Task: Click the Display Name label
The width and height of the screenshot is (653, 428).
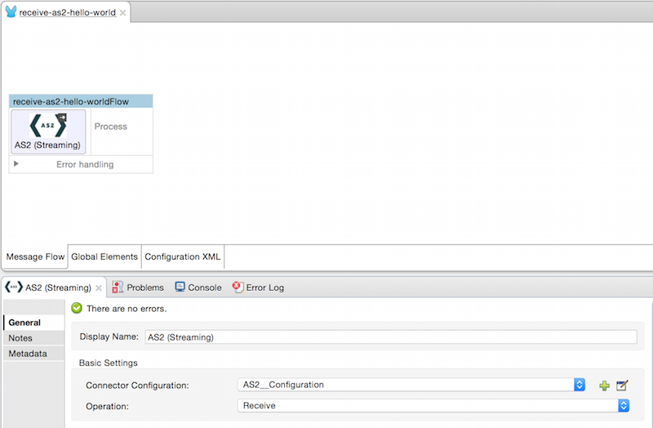Action: 109,337
